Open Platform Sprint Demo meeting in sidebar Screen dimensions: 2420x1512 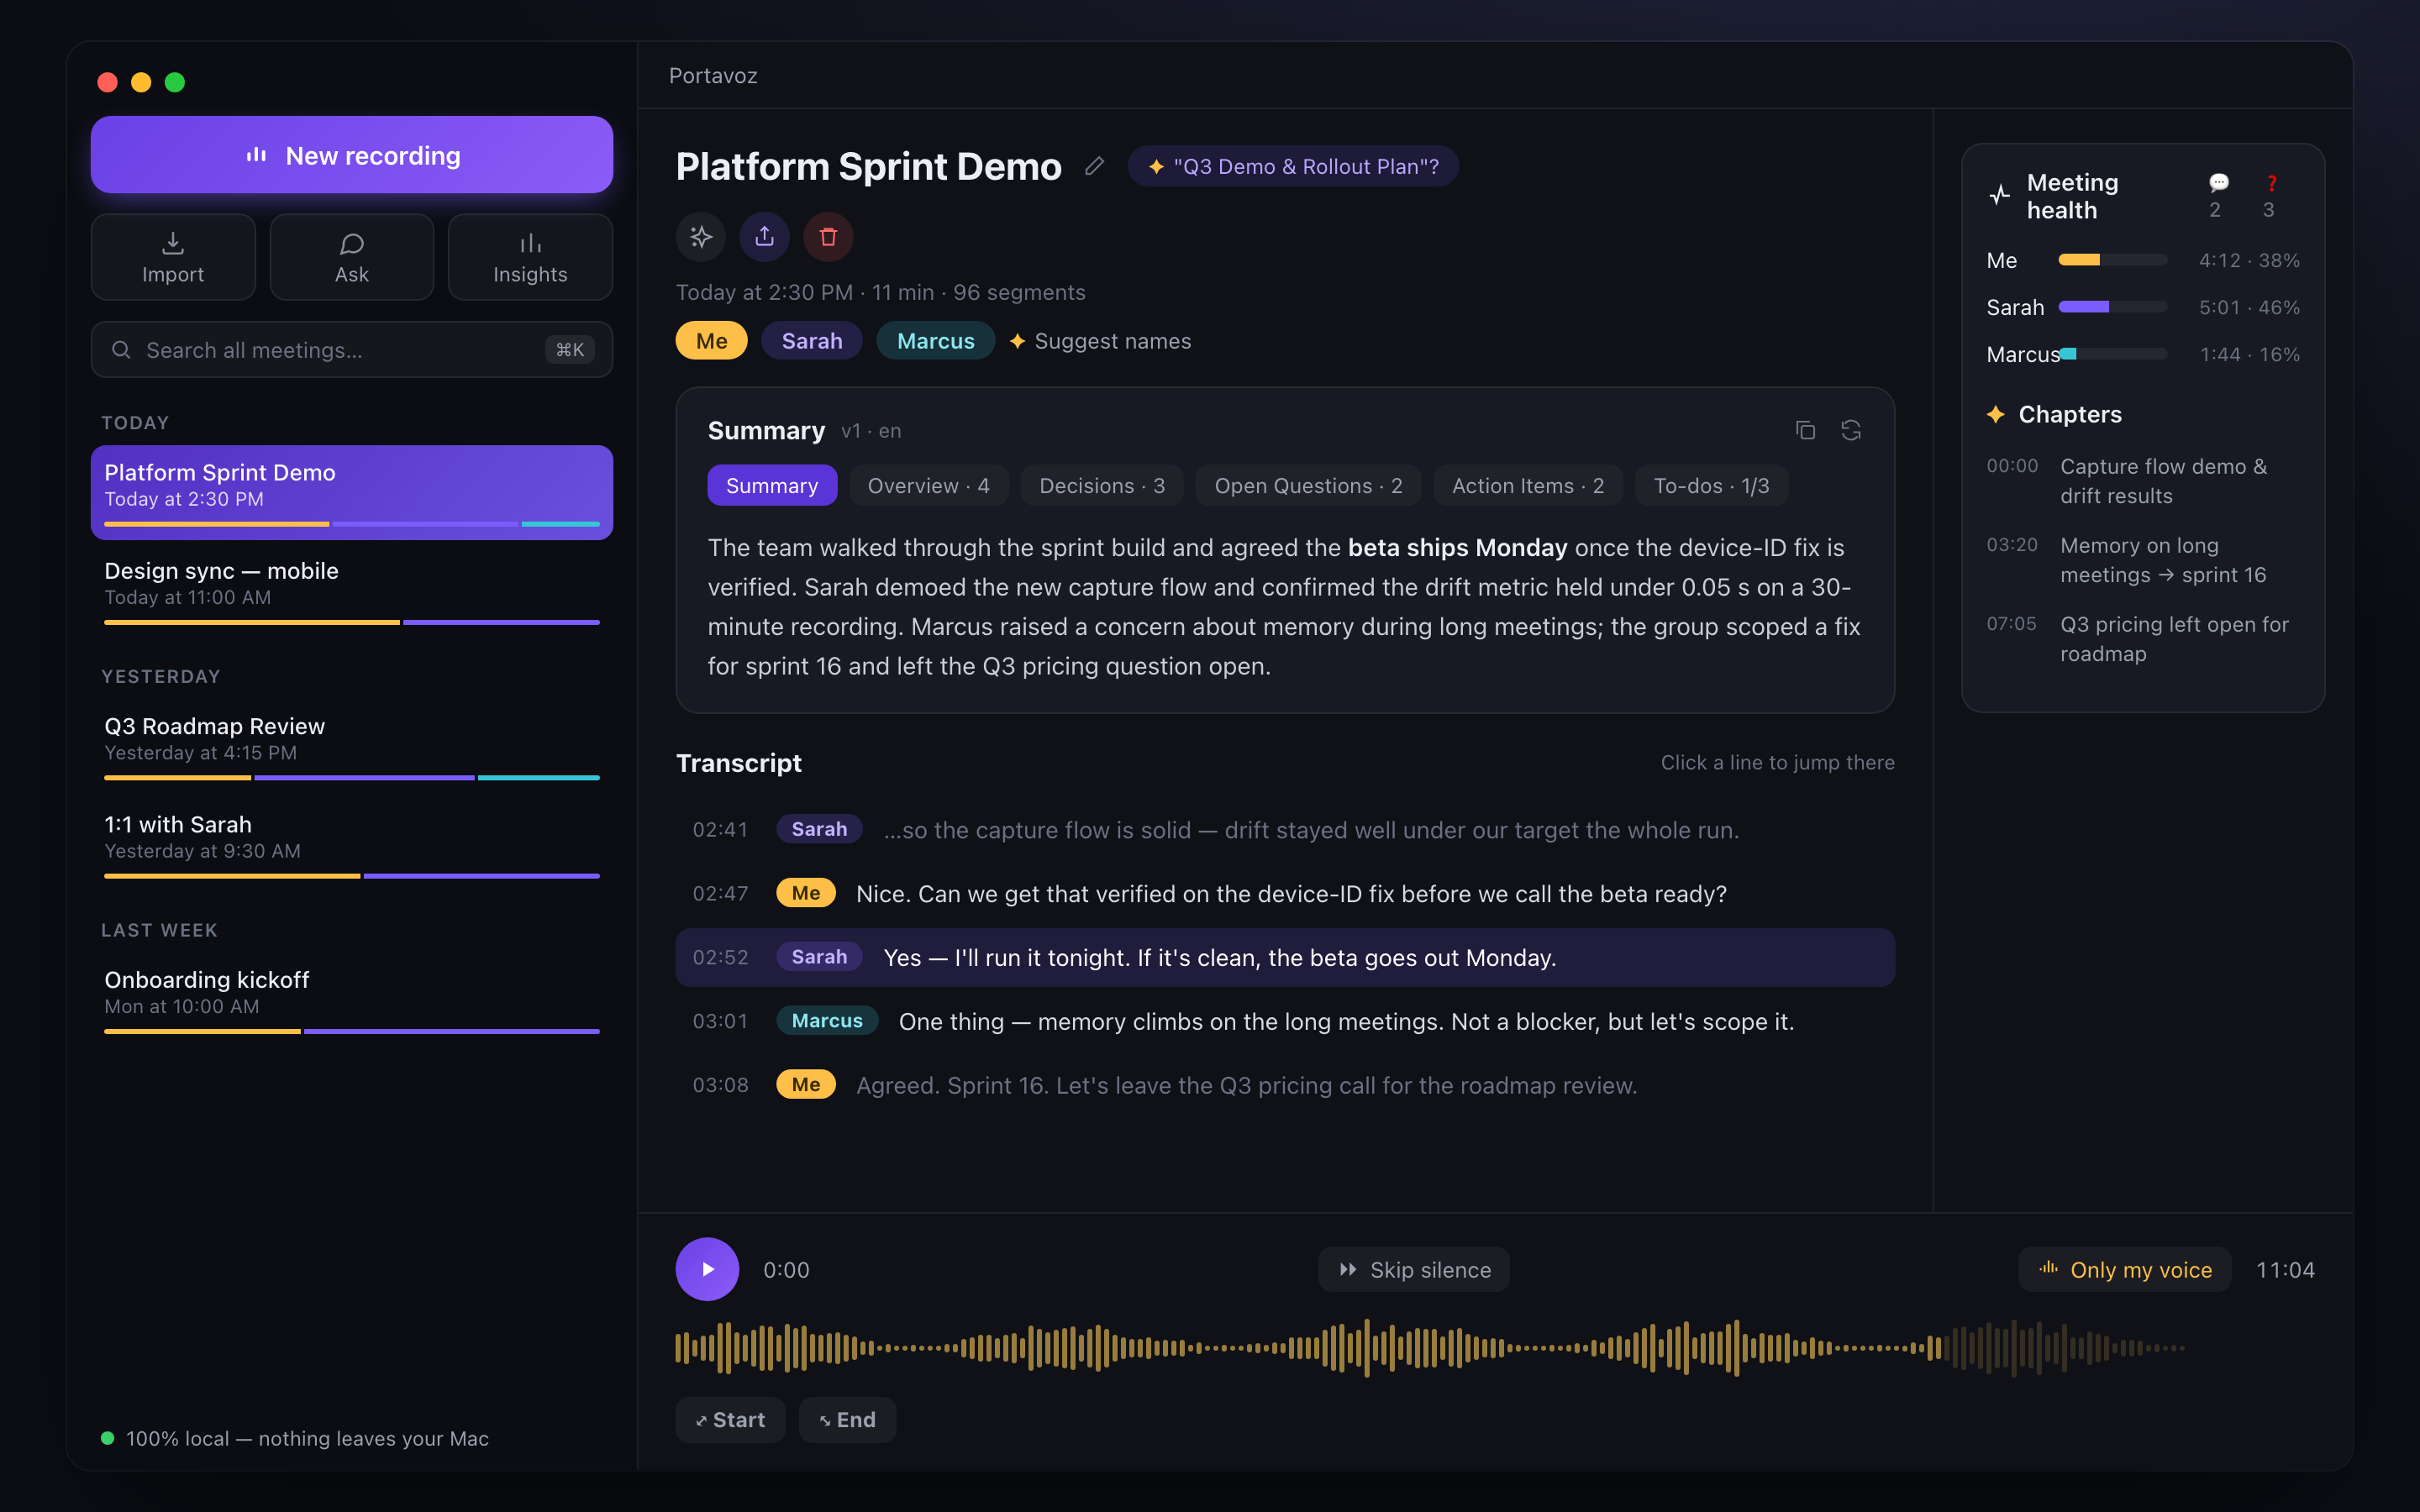point(351,492)
